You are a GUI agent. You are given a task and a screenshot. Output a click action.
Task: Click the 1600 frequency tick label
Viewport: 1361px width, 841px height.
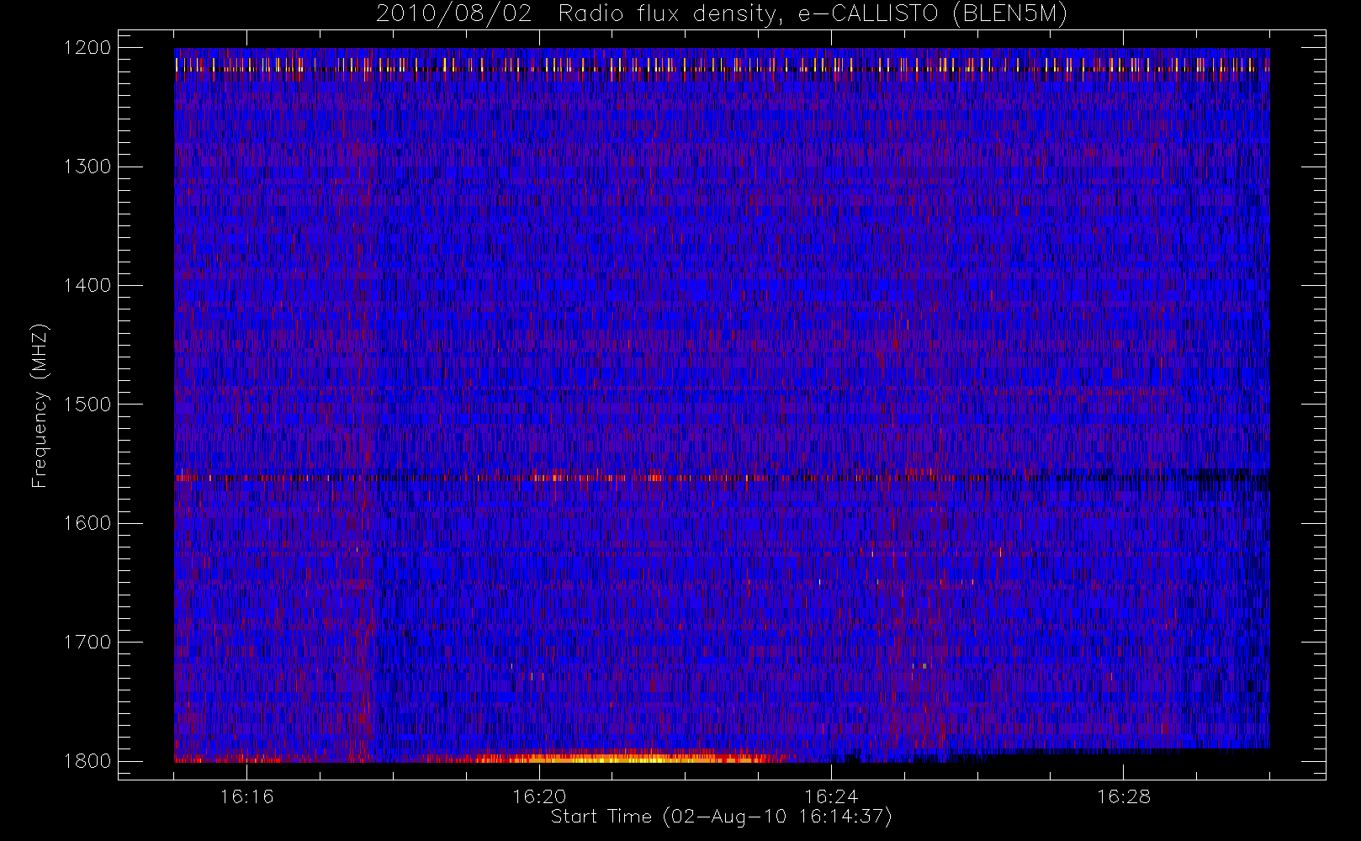(x=87, y=523)
